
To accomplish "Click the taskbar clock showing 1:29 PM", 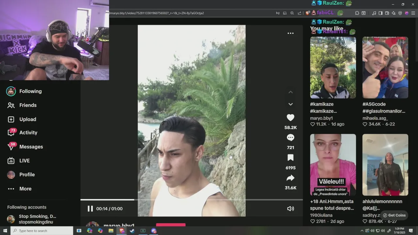I will tap(399, 231).
